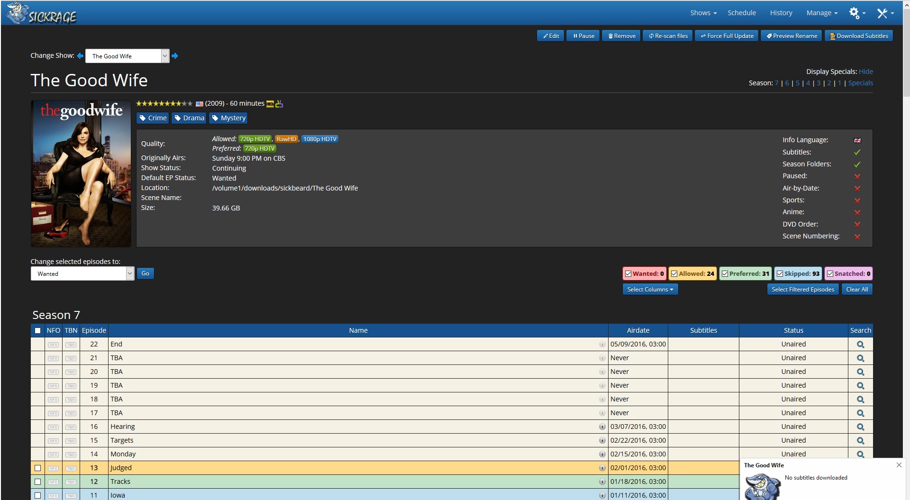Open Select Columns dropdown
Viewport: 910px width, 500px height.
650,290
